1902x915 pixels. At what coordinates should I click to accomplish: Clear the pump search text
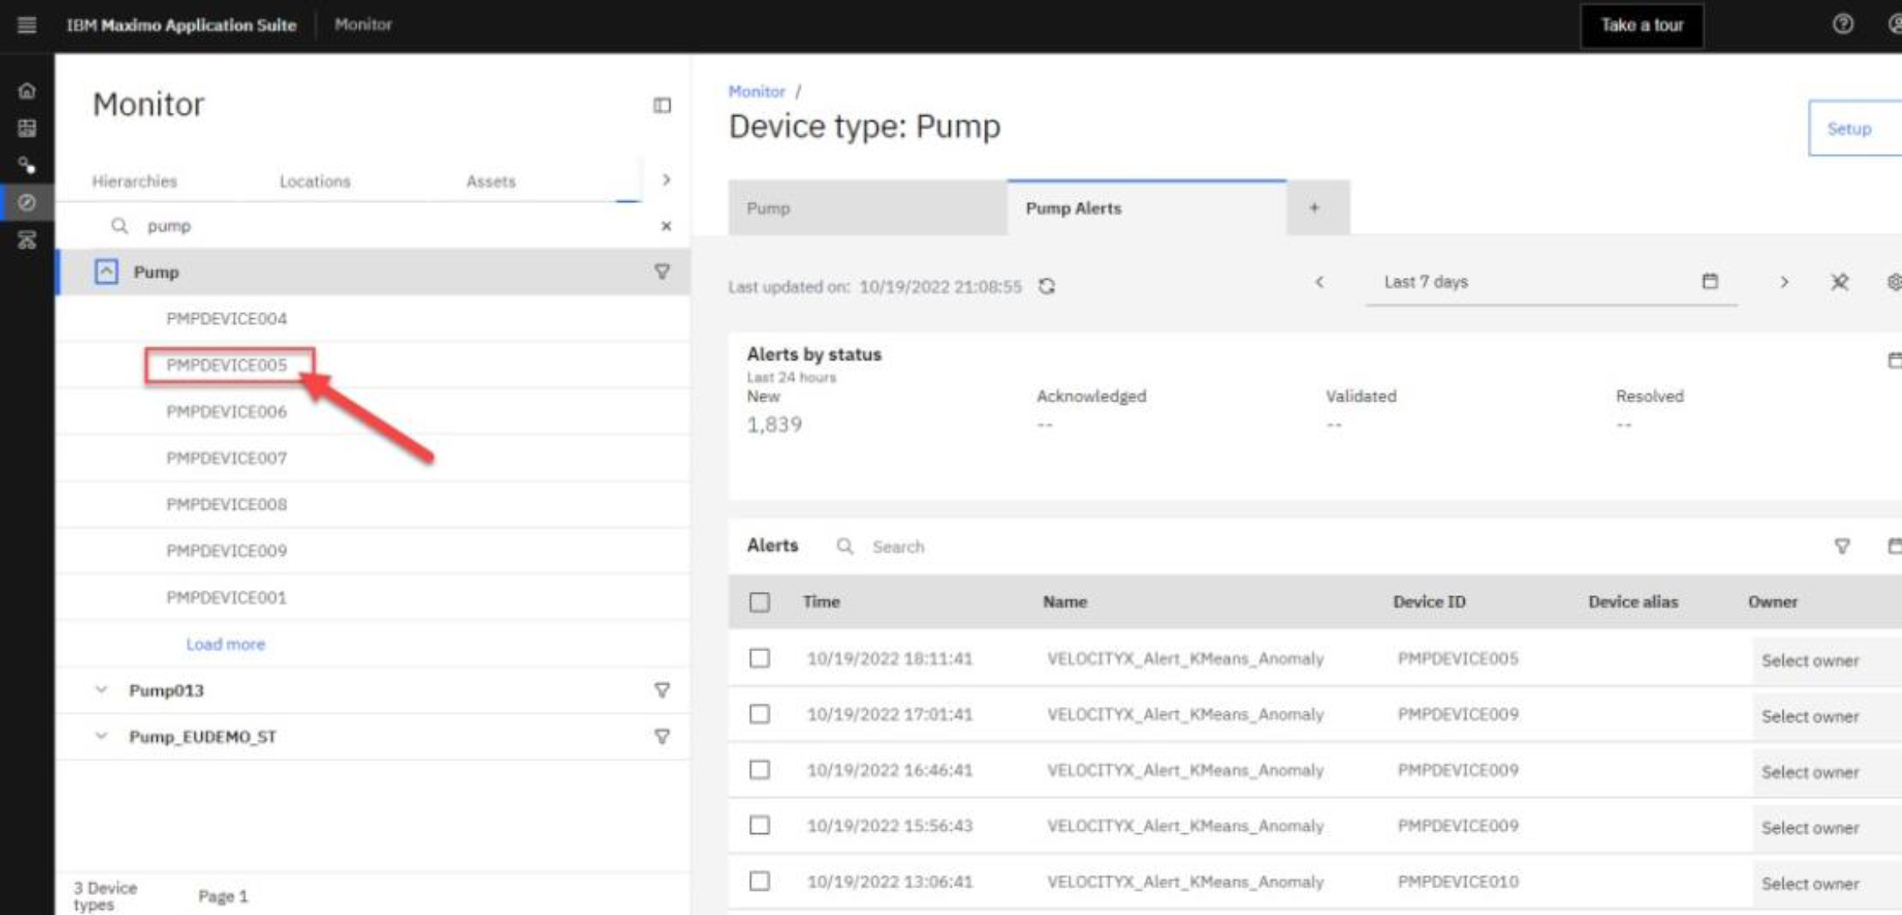pyautogui.click(x=665, y=226)
